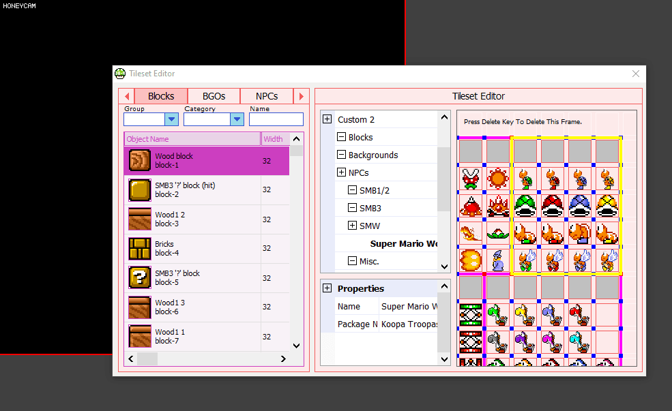Switch to the Blocks tab

pyautogui.click(x=161, y=96)
